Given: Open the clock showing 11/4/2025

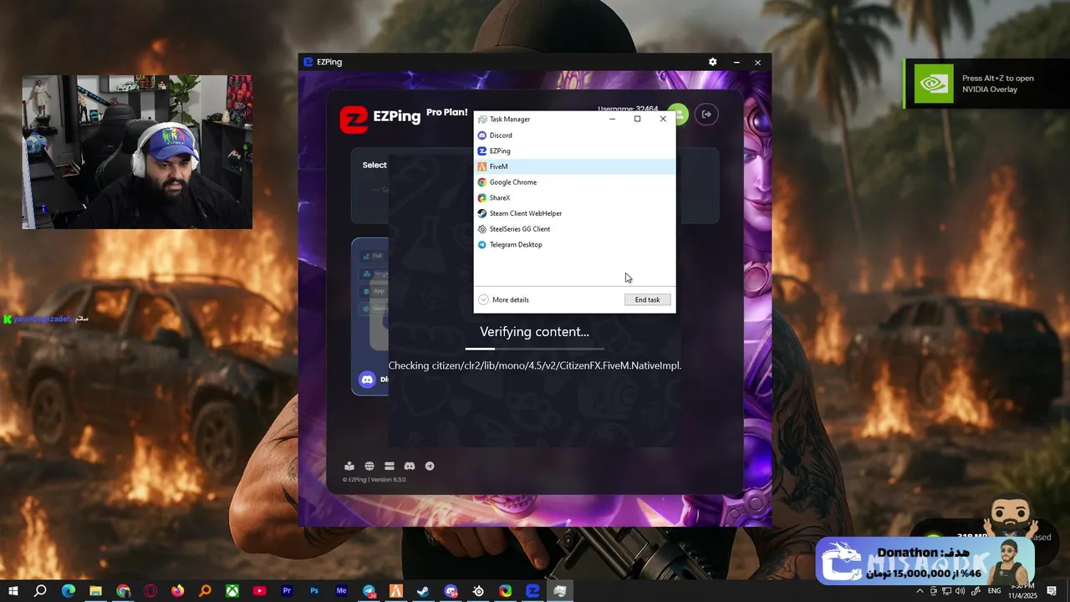Looking at the screenshot, I should (1022, 591).
